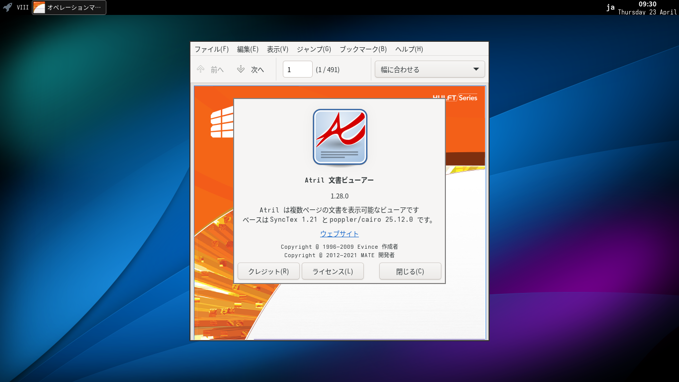
Task: Open the clock showing 09:30
Action: (647, 7)
